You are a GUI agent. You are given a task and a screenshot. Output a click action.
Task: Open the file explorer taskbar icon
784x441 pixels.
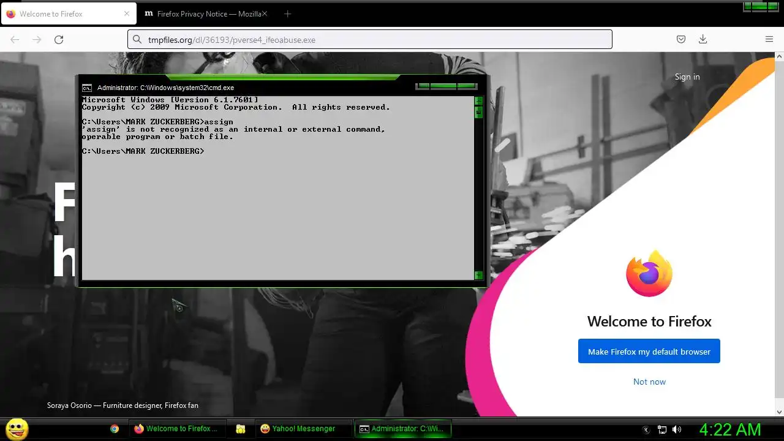(241, 429)
